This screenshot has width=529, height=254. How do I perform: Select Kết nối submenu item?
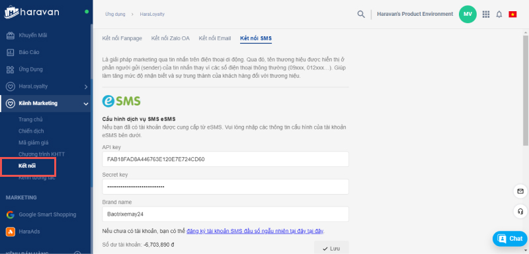(27, 166)
